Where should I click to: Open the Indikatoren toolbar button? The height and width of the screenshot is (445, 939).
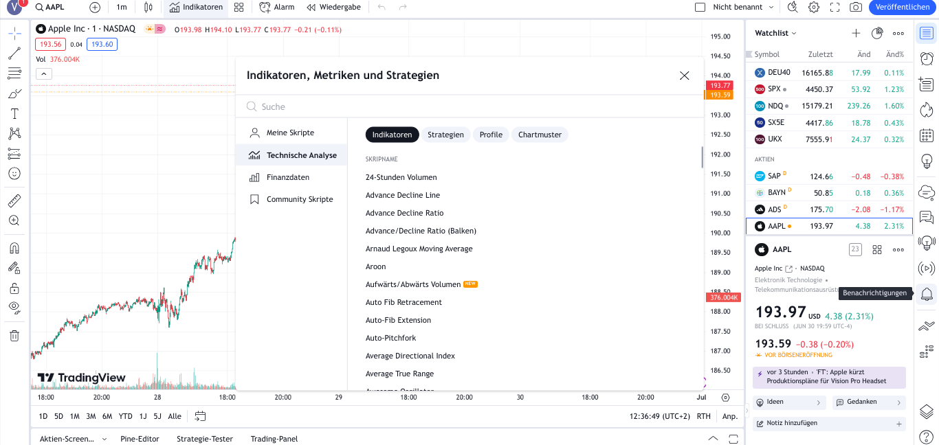click(x=197, y=7)
